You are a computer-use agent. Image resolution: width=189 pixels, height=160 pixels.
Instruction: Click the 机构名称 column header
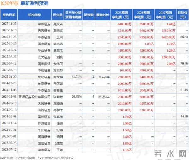(34, 15)
